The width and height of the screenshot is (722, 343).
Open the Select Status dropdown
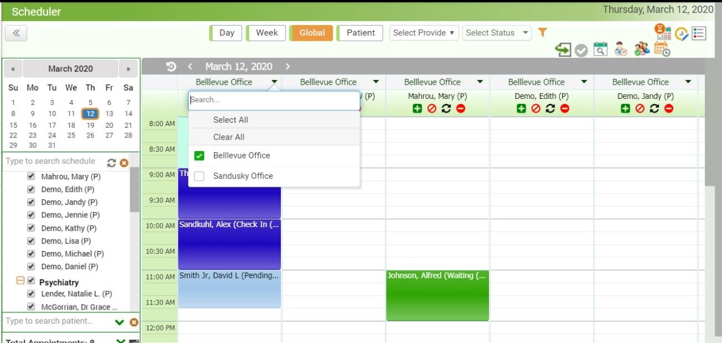point(496,32)
